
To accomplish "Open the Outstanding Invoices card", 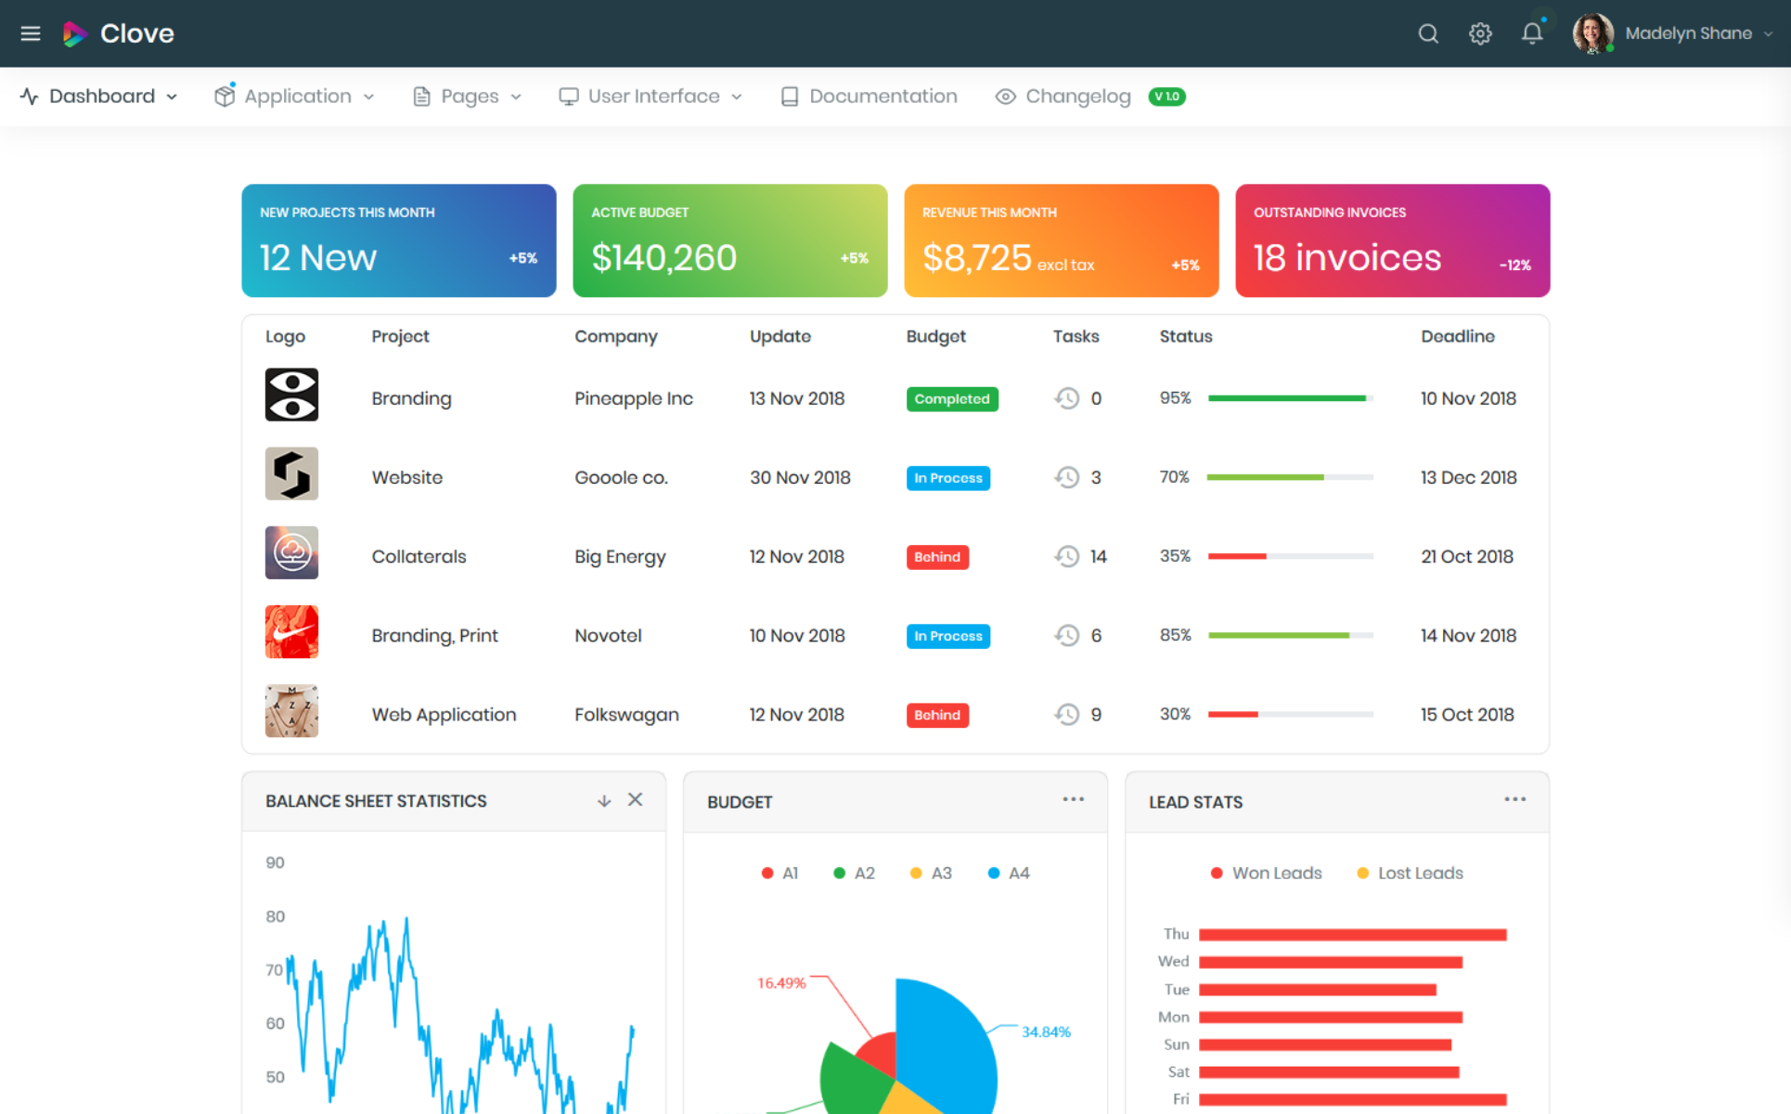I will pos(1393,240).
